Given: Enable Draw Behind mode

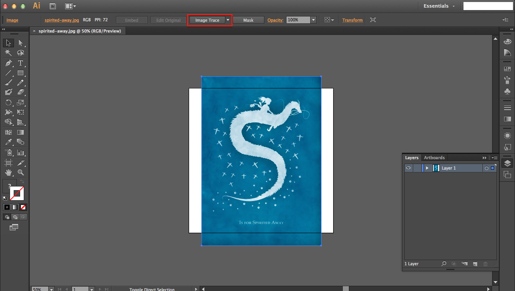Looking at the screenshot, I should (x=15, y=217).
